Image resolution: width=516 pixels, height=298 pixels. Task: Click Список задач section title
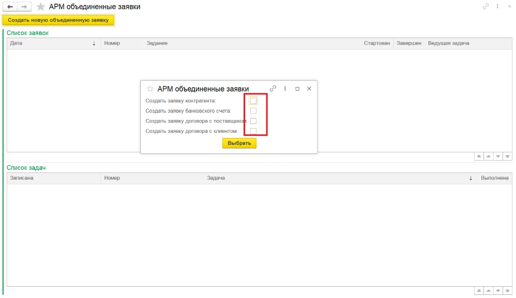tap(26, 168)
